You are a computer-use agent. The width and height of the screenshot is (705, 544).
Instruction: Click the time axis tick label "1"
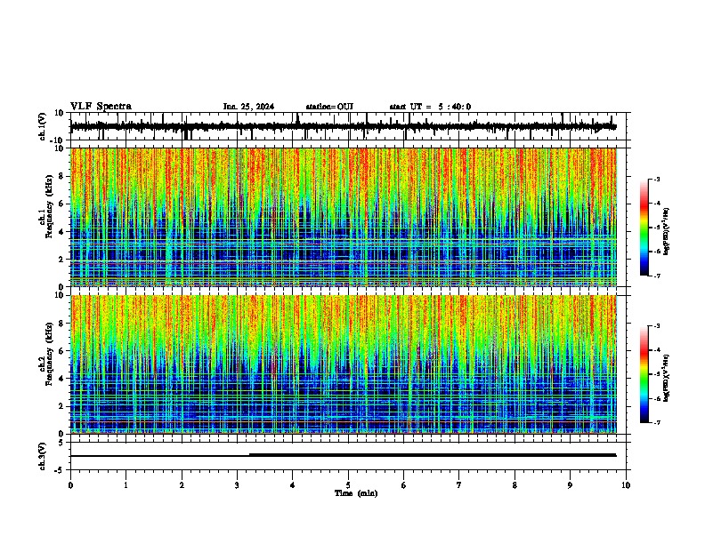(126, 485)
